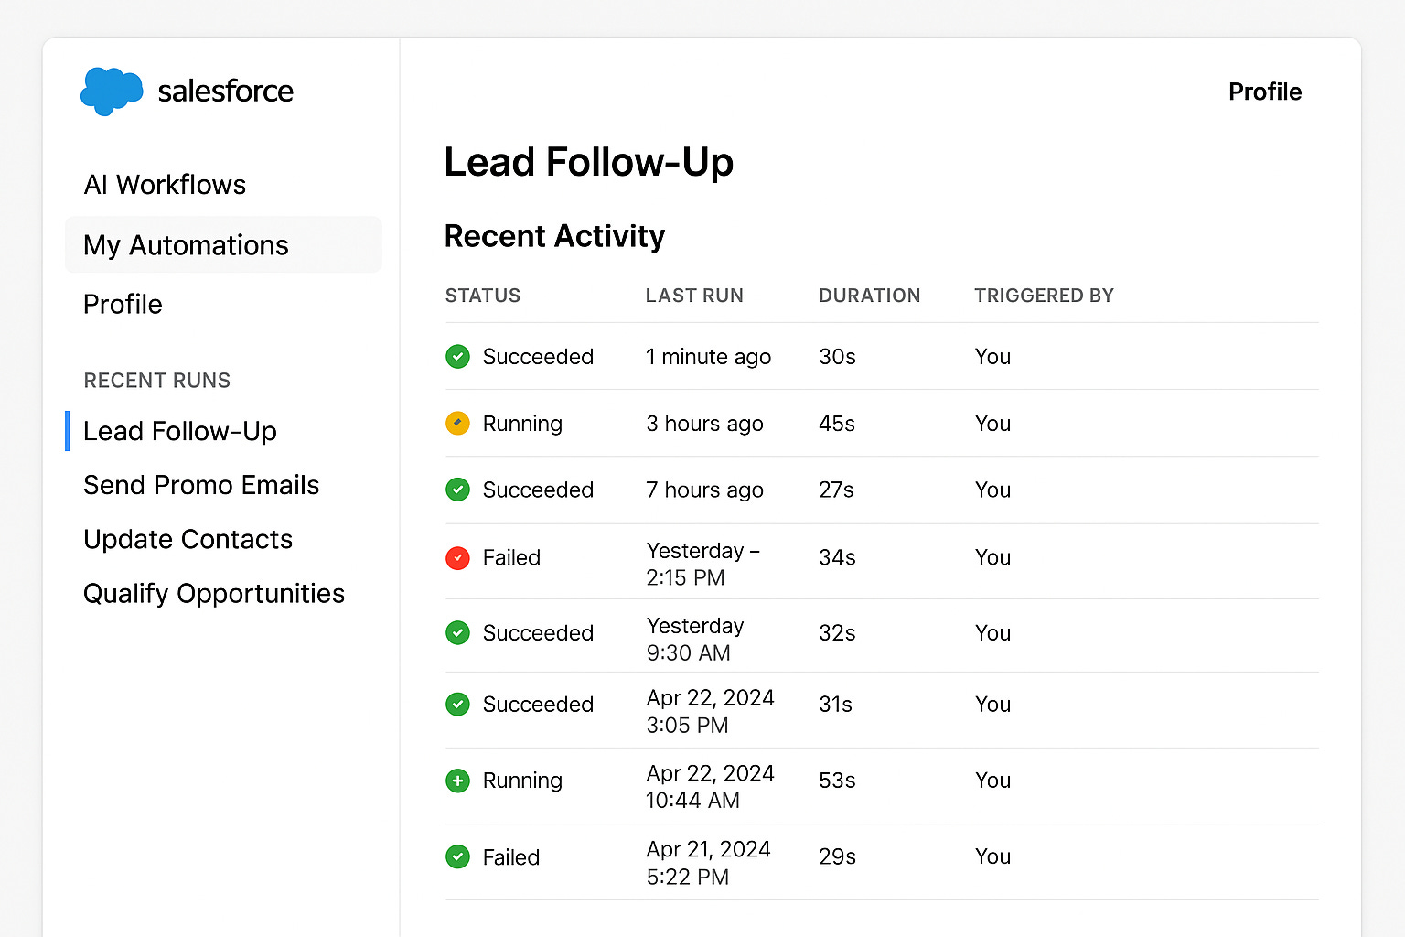Select Lead Follow-Up in Recent Runs
This screenshot has width=1405, height=937.
(x=180, y=431)
